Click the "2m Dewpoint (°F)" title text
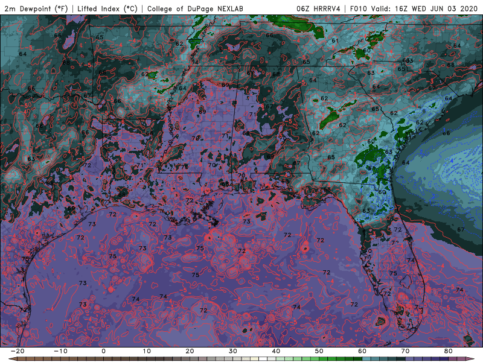 (x=36, y=8)
